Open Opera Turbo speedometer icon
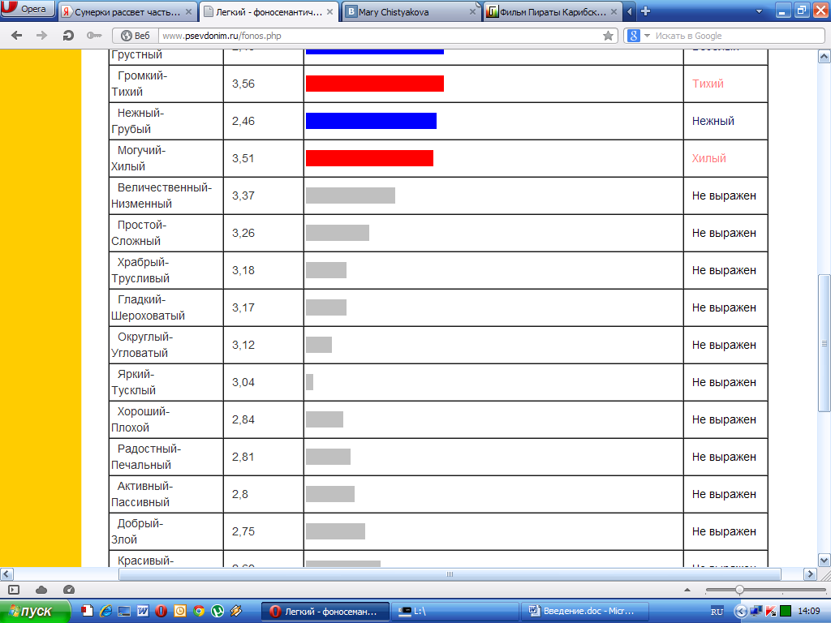The height and width of the screenshot is (623, 831). point(69,590)
